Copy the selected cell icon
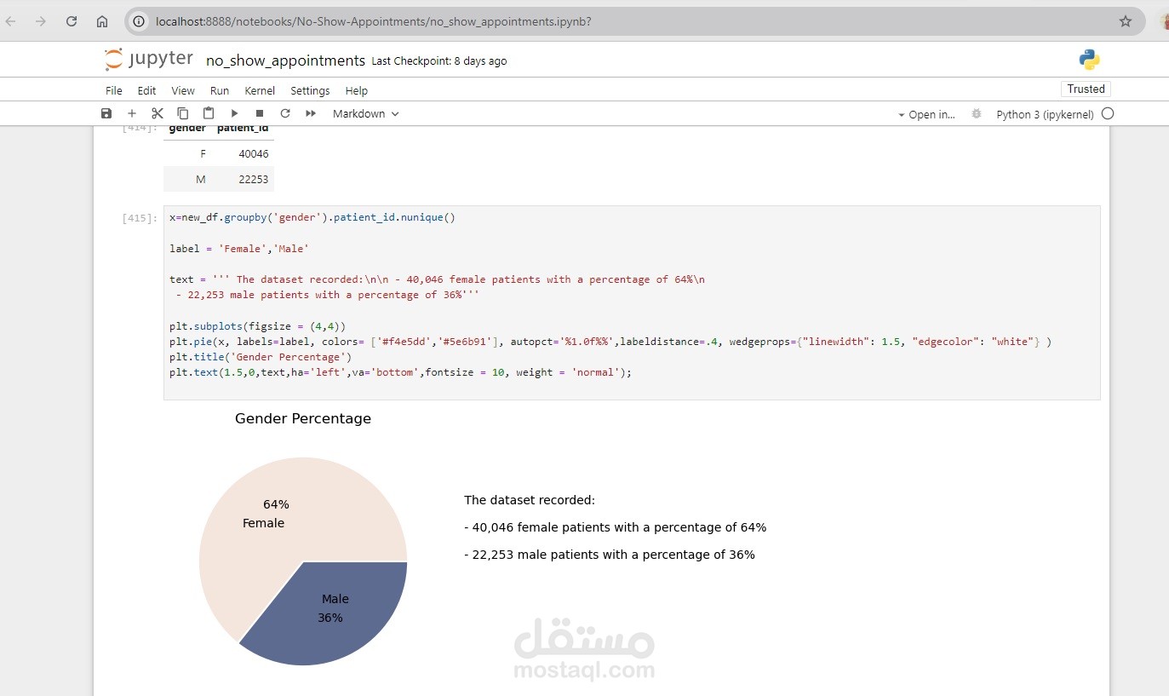The height and width of the screenshot is (696, 1169). (x=183, y=113)
